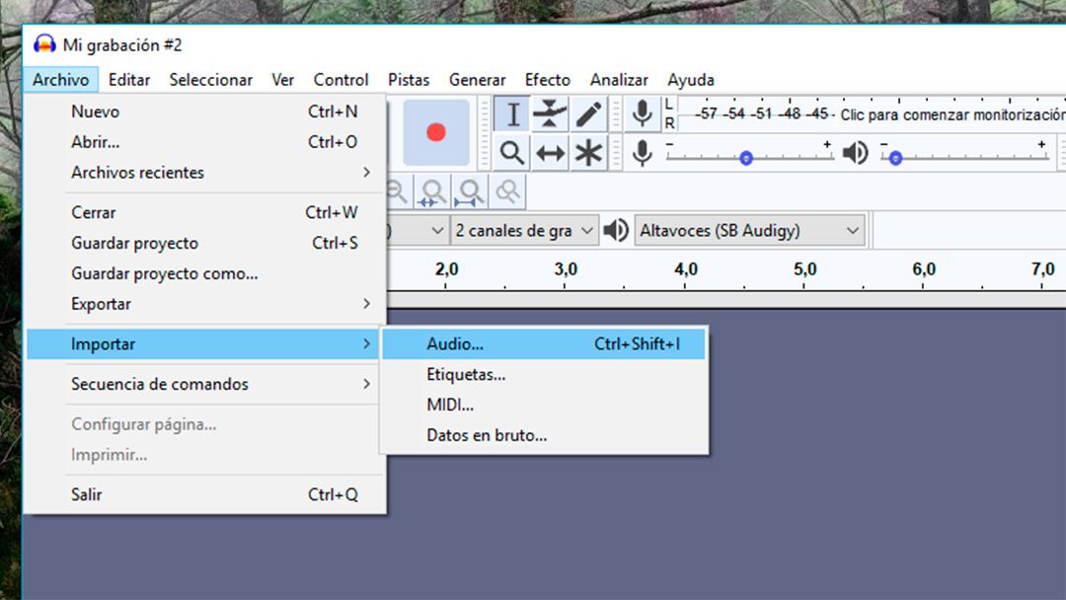Screen dimensions: 1066x600
Task: Activate the Zoom magnifier tool
Action: [512, 153]
